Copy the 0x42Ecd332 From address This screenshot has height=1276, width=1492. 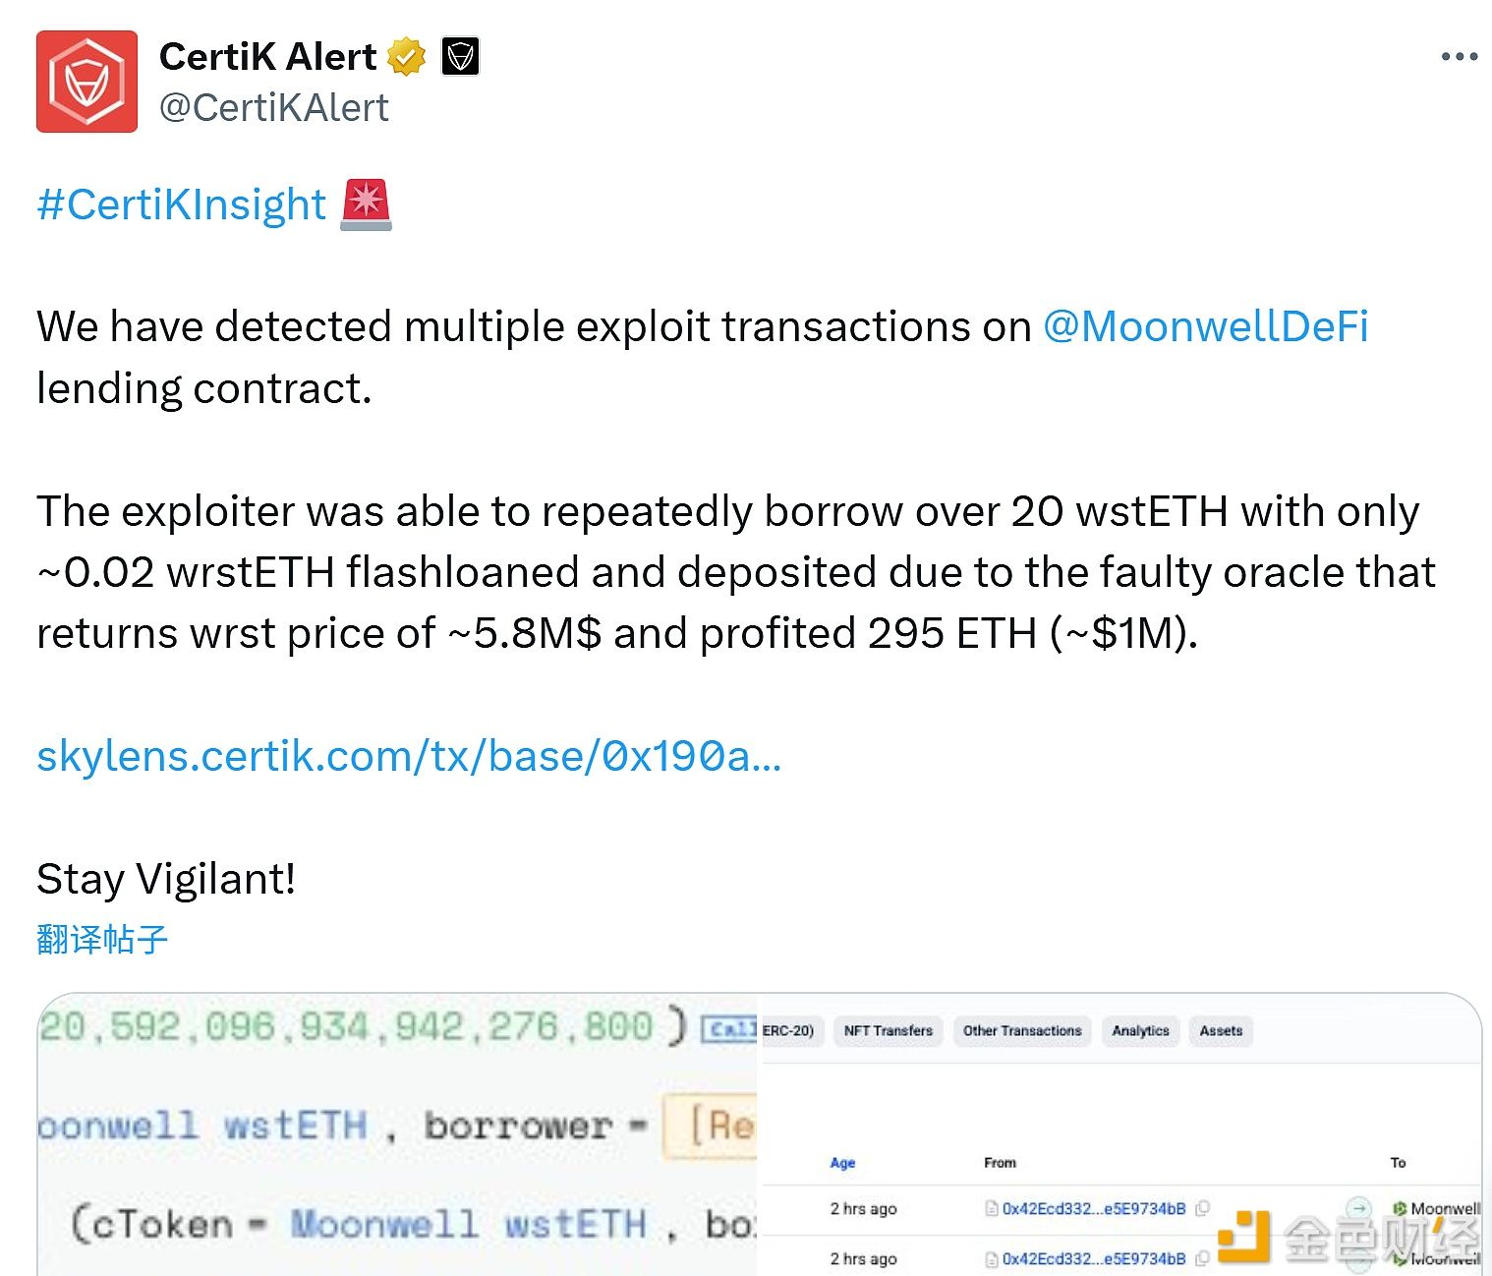point(1204,1209)
